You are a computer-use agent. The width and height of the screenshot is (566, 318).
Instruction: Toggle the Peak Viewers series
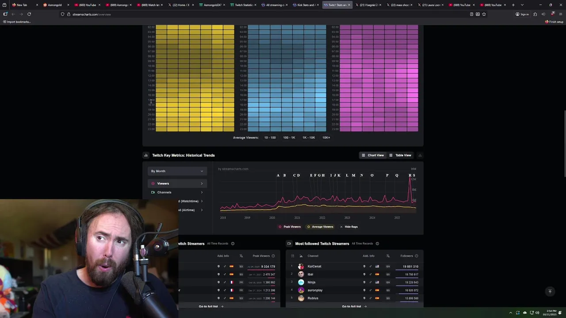coord(290,227)
